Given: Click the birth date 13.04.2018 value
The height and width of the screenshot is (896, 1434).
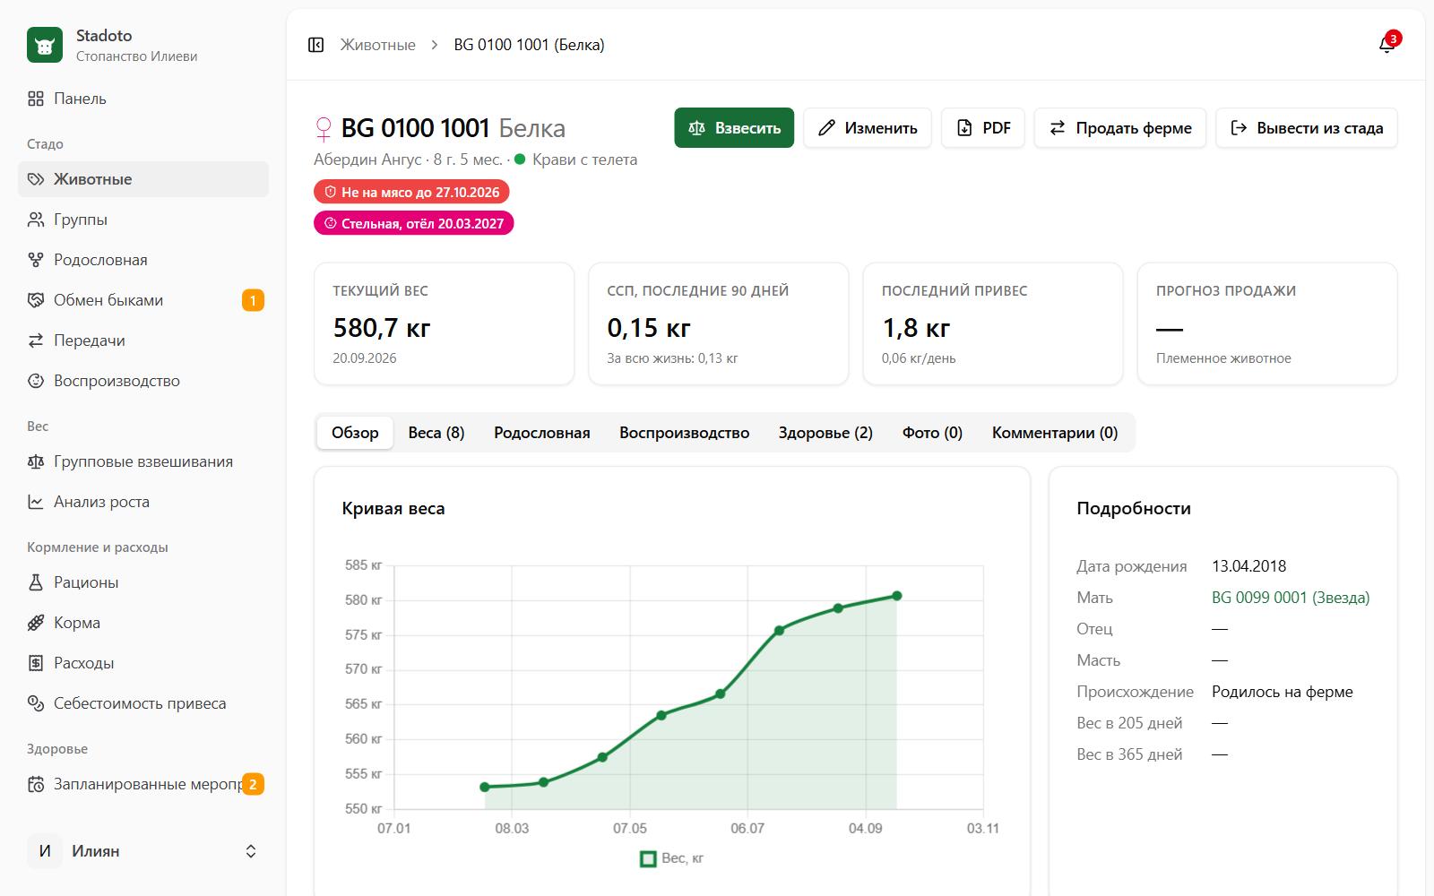Looking at the screenshot, I should coord(1248,566).
